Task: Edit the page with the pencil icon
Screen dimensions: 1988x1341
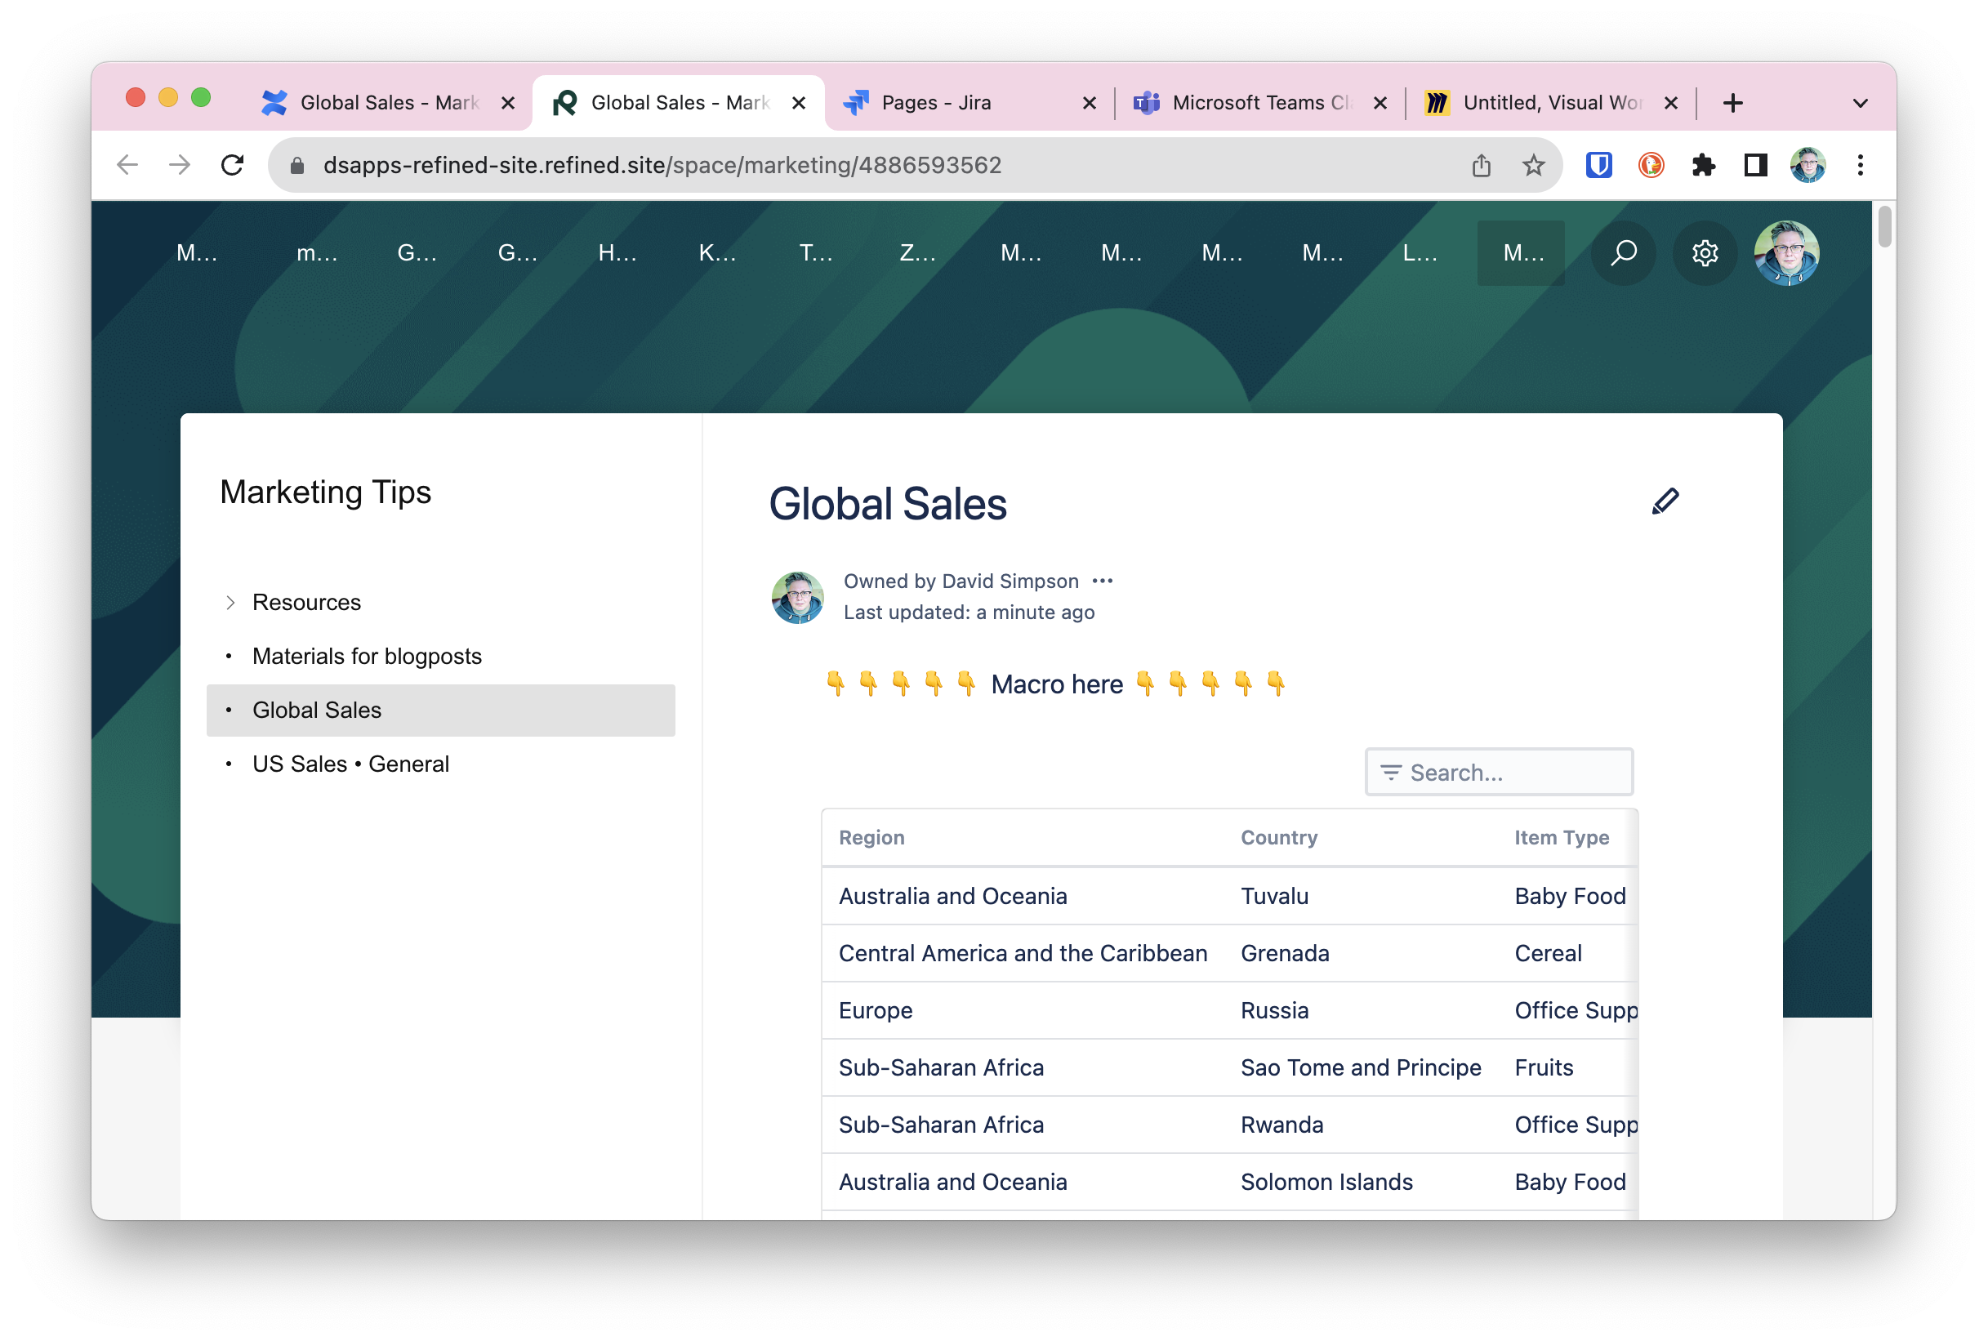Action: (1665, 501)
